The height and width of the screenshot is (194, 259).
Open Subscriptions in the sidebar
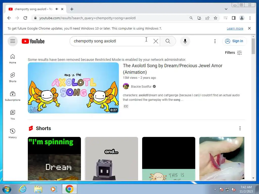point(13,96)
